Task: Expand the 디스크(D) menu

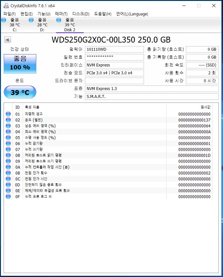Action: tap(81, 14)
